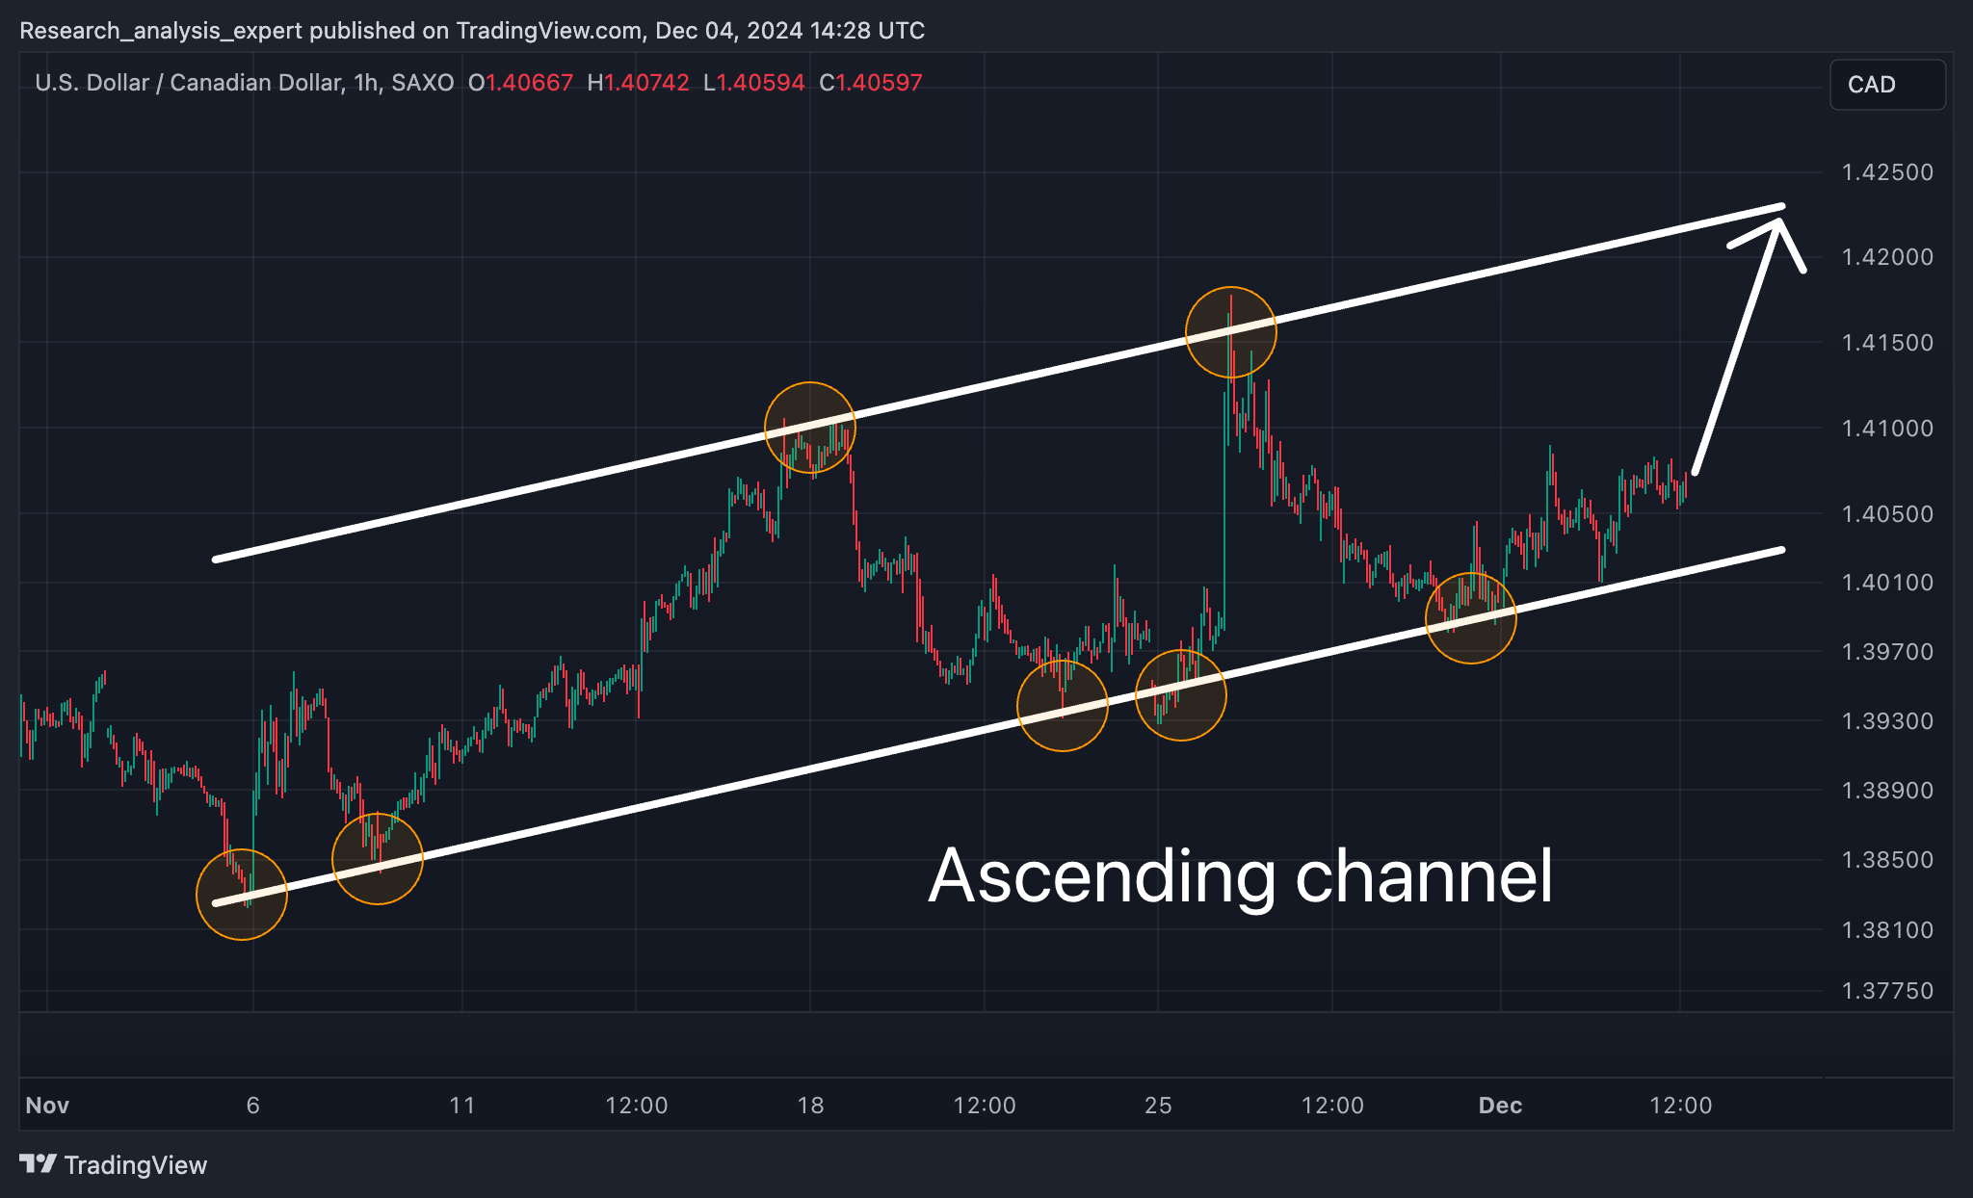
Task: Click the TradingView brand name text
Action: tap(136, 1165)
